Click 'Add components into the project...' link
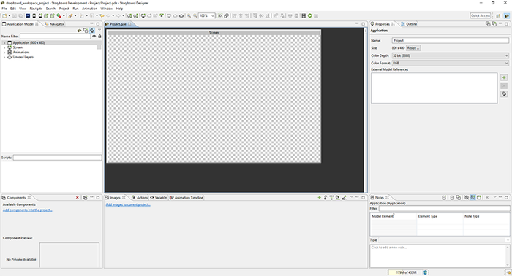Viewport: 512px width, 276px height. pyautogui.click(x=28, y=210)
